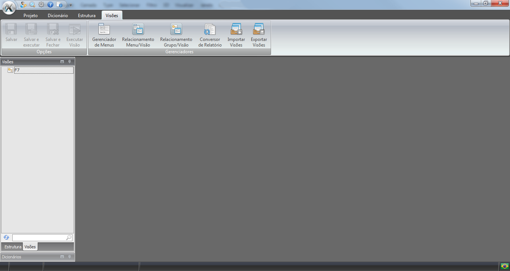510x271 pixels.
Task: Click the Salvar ribbon button
Action: coord(12,35)
